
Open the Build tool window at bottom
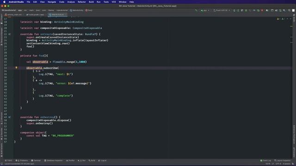click(92, 160)
